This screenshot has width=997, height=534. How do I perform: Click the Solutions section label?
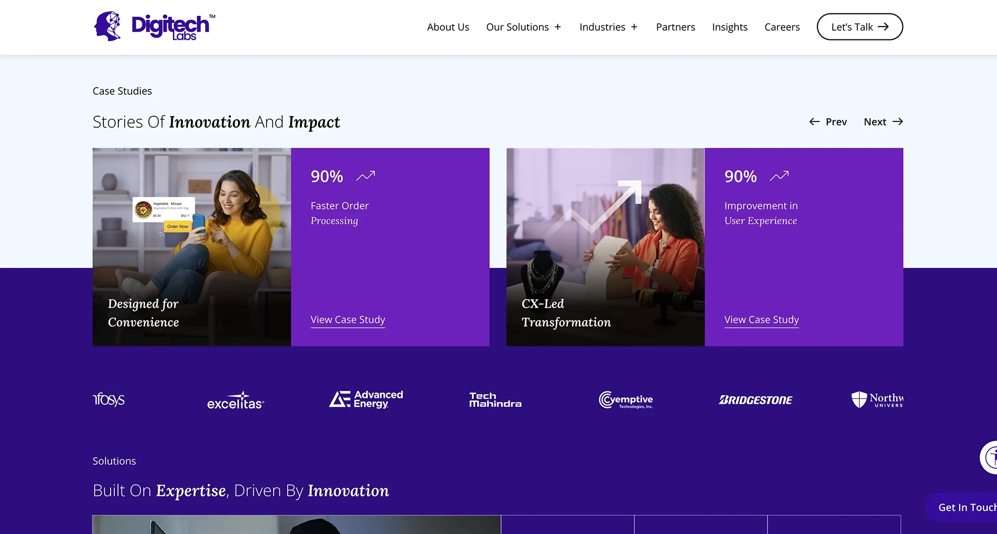click(114, 461)
